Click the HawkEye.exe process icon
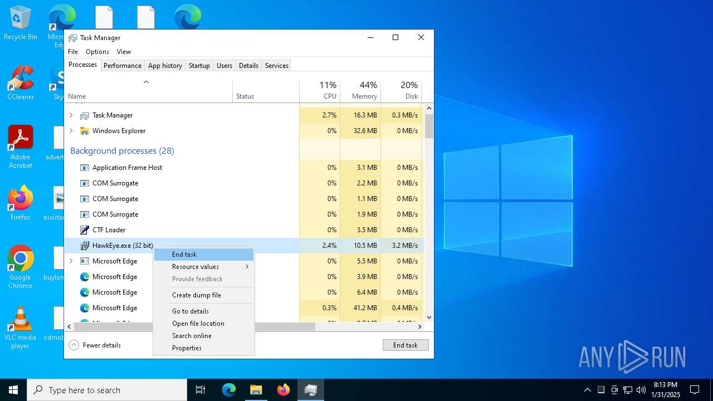The height and width of the screenshot is (401, 713). coord(85,246)
